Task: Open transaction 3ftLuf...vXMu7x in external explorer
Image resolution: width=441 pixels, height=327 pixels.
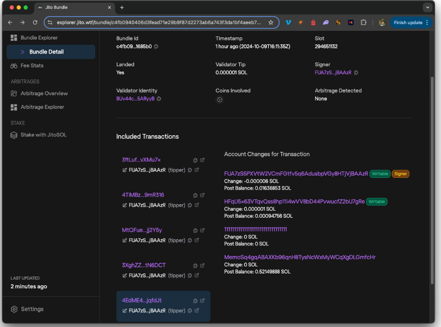Action: [202, 160]
